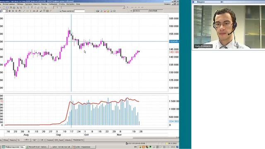This screenshot has width=265, height=149.
Task: Click the red 143 180 last price label
Action: coord(174,52)
